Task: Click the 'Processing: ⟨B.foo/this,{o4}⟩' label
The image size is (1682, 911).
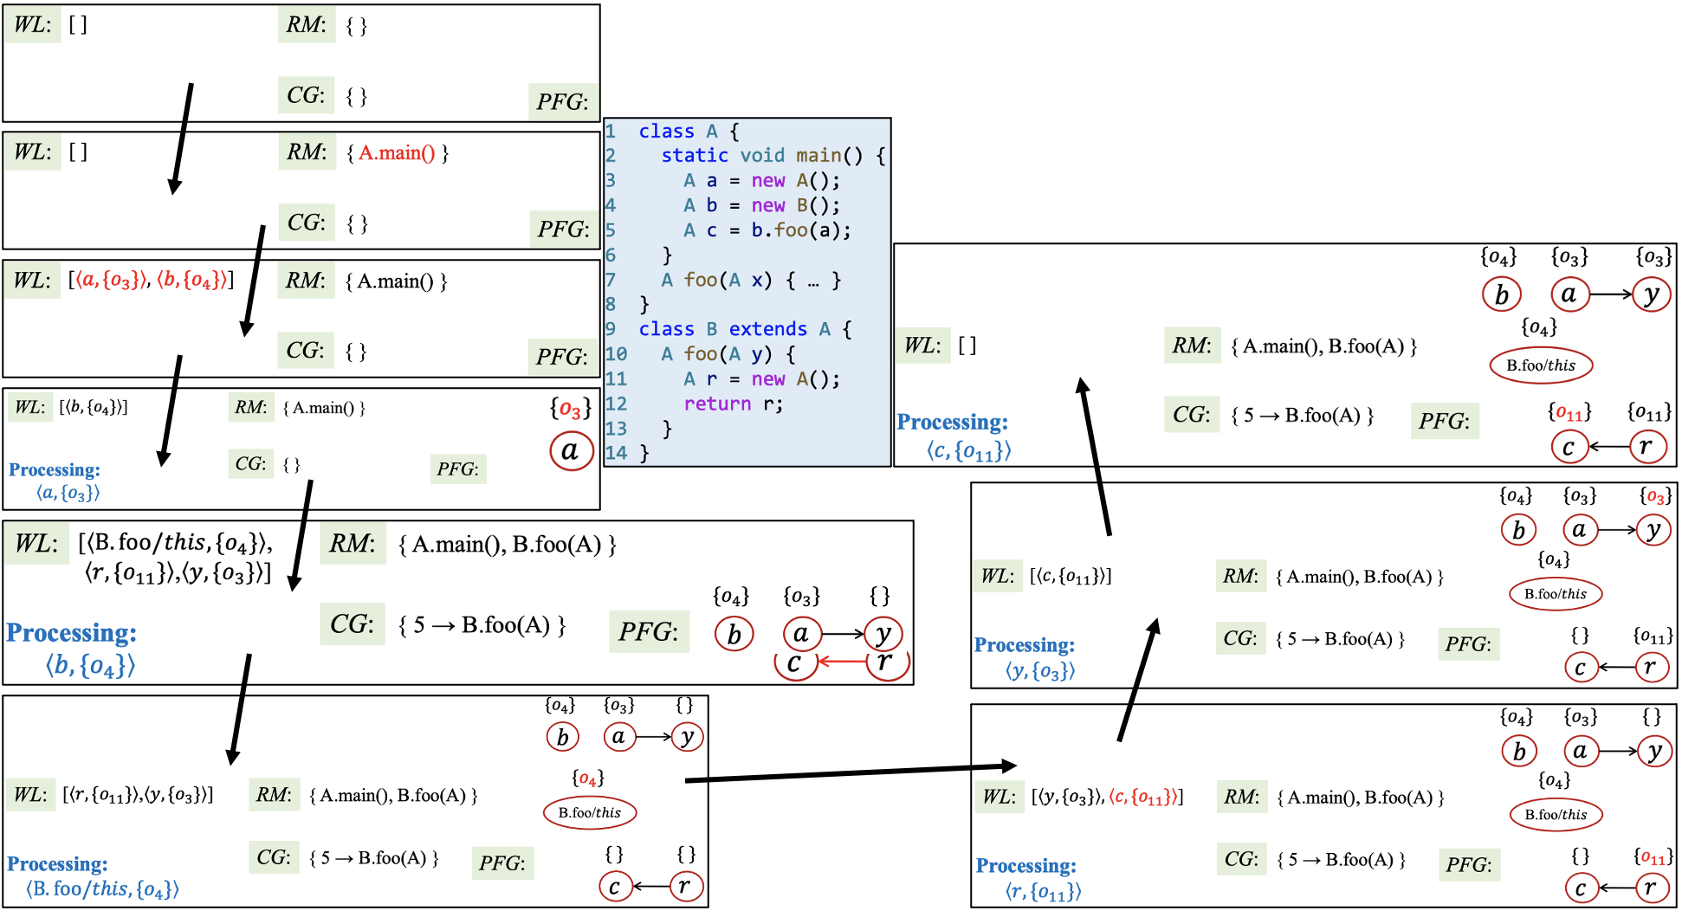Action: coord(94,876)
